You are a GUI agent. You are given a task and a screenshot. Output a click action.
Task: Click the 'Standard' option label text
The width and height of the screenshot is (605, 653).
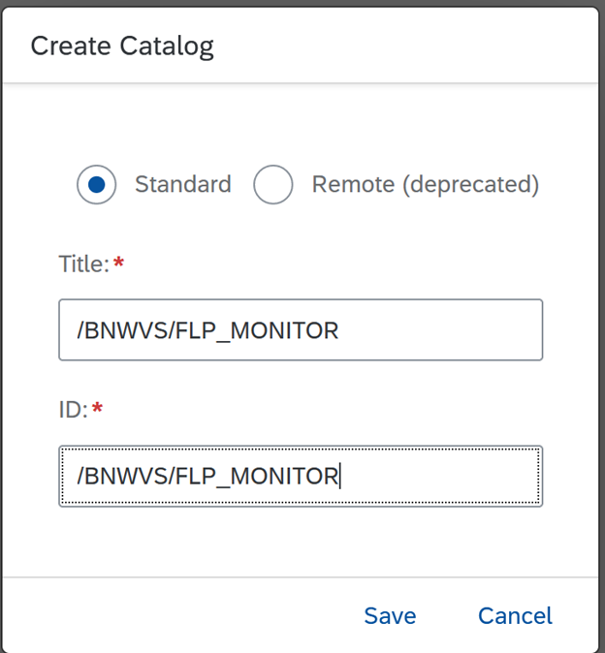click(x=182, y=184)
